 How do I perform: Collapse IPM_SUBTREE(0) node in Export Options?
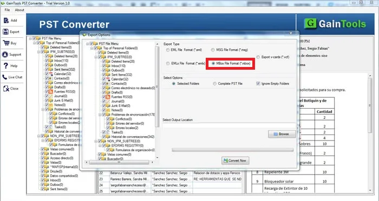click(96, 57)
